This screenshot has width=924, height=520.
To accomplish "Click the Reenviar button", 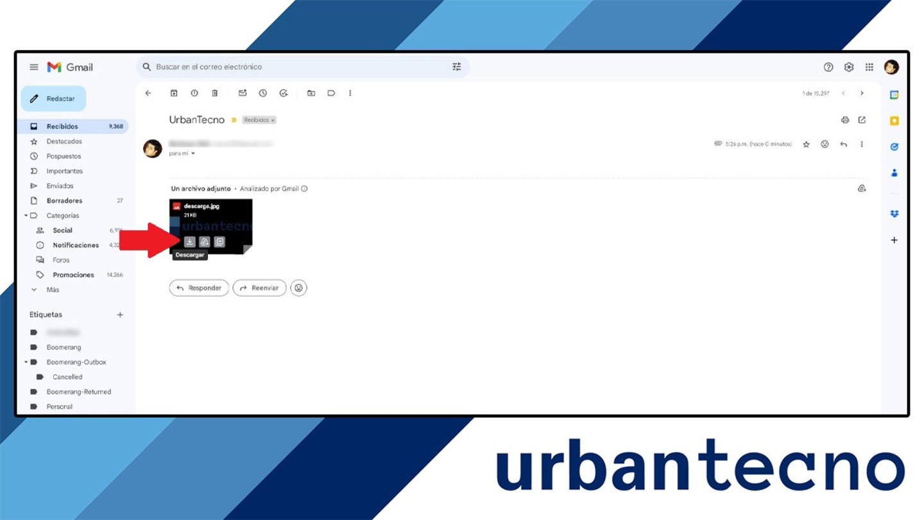I will [x=259, y=288].
